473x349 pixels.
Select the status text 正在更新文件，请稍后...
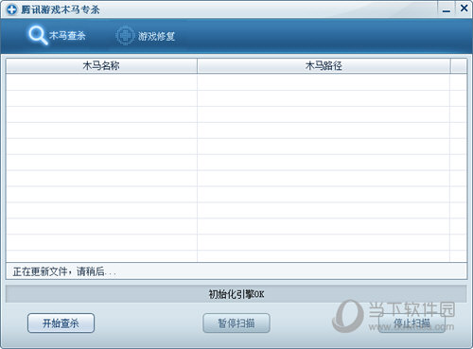pyautogui.click(x=64, y=271)
